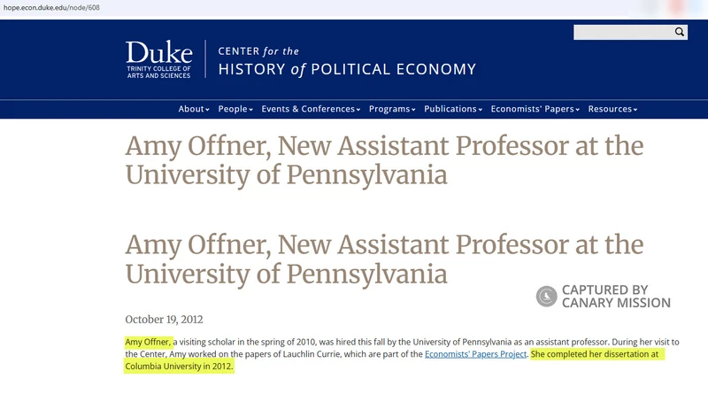The image size is (708, 402).
Task: Expand the Publications menu
Action: 453,109
